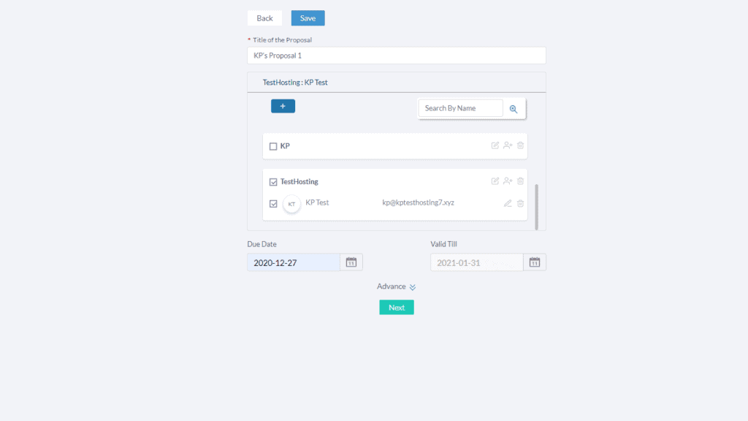
Task: Edit the KP Test contact with the pencil icon
Action: [x=508, y=204]
